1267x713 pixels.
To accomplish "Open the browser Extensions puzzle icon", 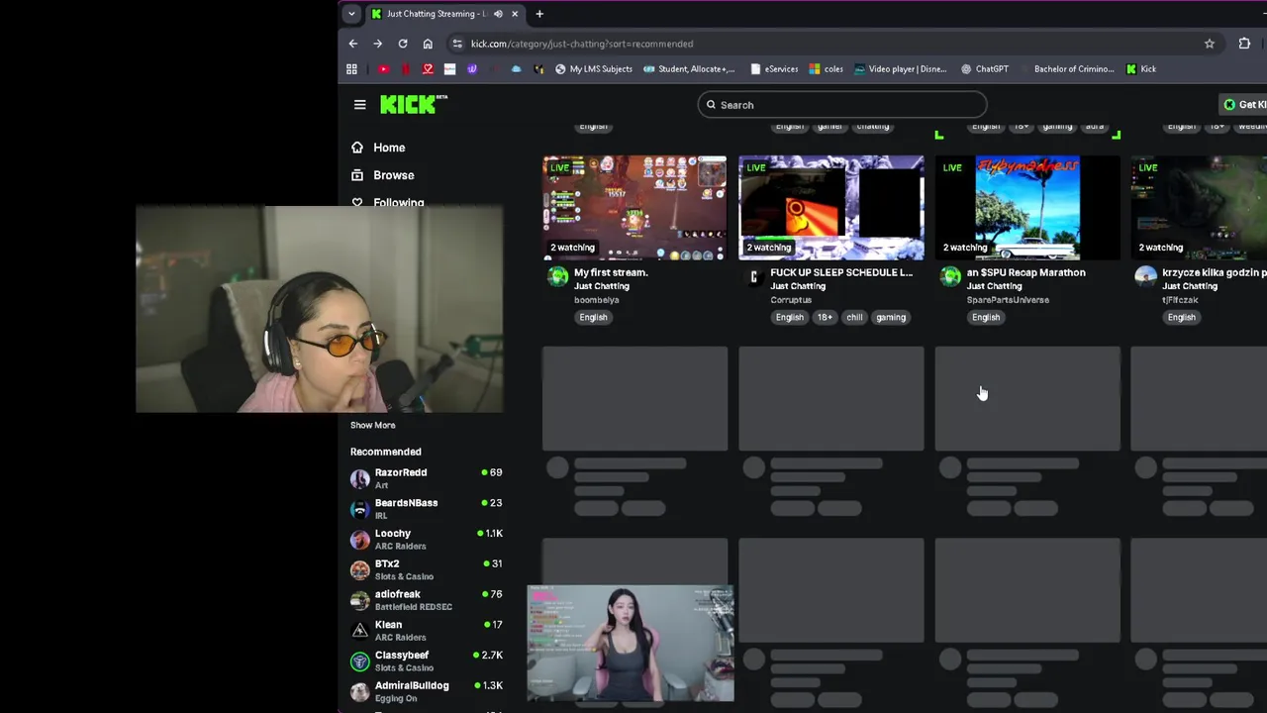I will coord(1244,44).
